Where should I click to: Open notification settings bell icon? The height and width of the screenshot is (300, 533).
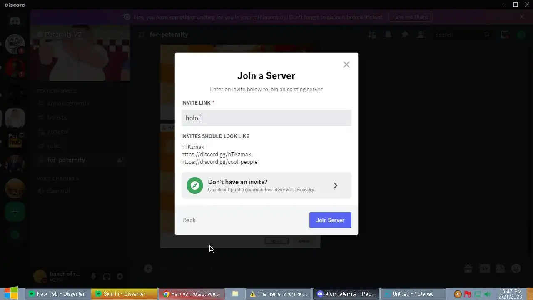pyautogui.click(x=388, y=35)
